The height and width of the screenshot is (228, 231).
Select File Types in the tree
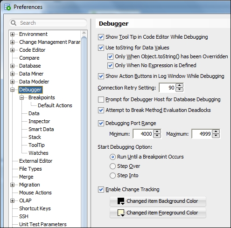click(x=30, y=169)
